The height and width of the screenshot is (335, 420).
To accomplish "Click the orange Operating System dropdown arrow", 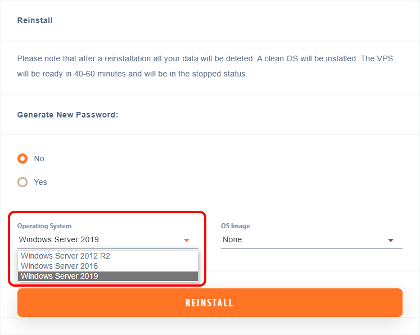I will [187, 240].
